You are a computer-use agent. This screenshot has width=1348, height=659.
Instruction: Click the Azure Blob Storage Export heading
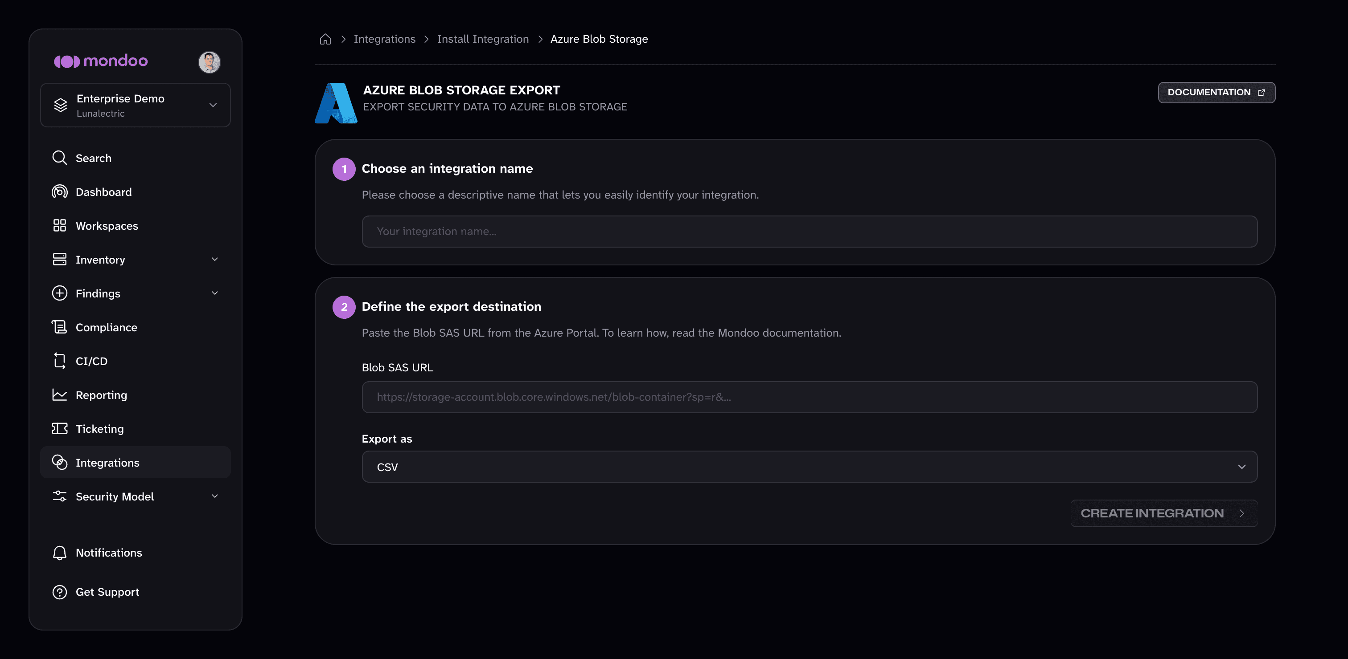coord(461,90)
